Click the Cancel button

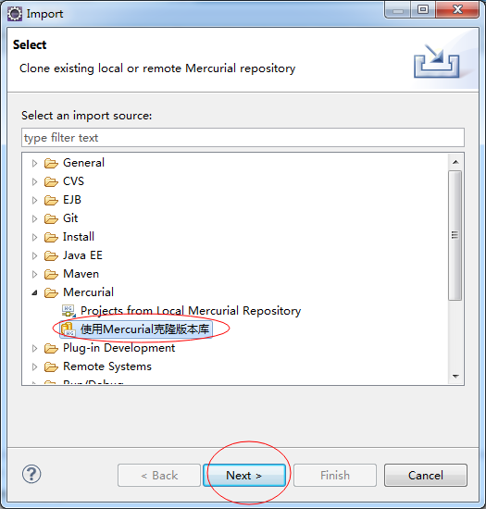click(426, 476)
